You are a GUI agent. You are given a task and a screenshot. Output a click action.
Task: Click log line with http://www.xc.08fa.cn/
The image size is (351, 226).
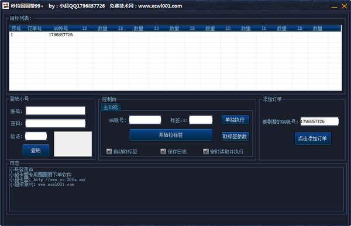click(47, 179)
